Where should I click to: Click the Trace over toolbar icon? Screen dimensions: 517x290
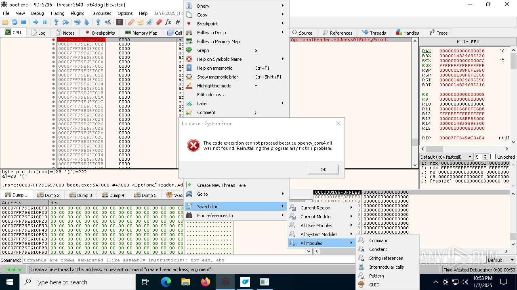pyautogui.click(x=86, y=22)
